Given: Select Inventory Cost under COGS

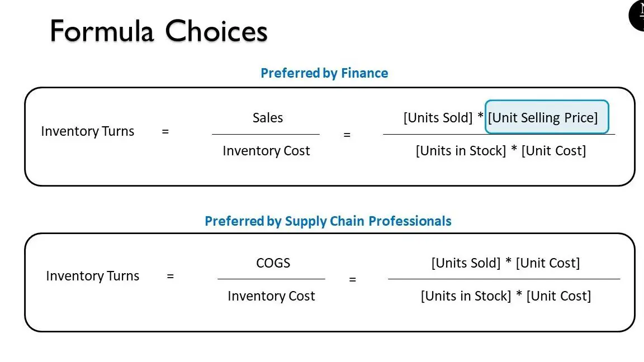Looking at the screenshot, I should [271, 296].
